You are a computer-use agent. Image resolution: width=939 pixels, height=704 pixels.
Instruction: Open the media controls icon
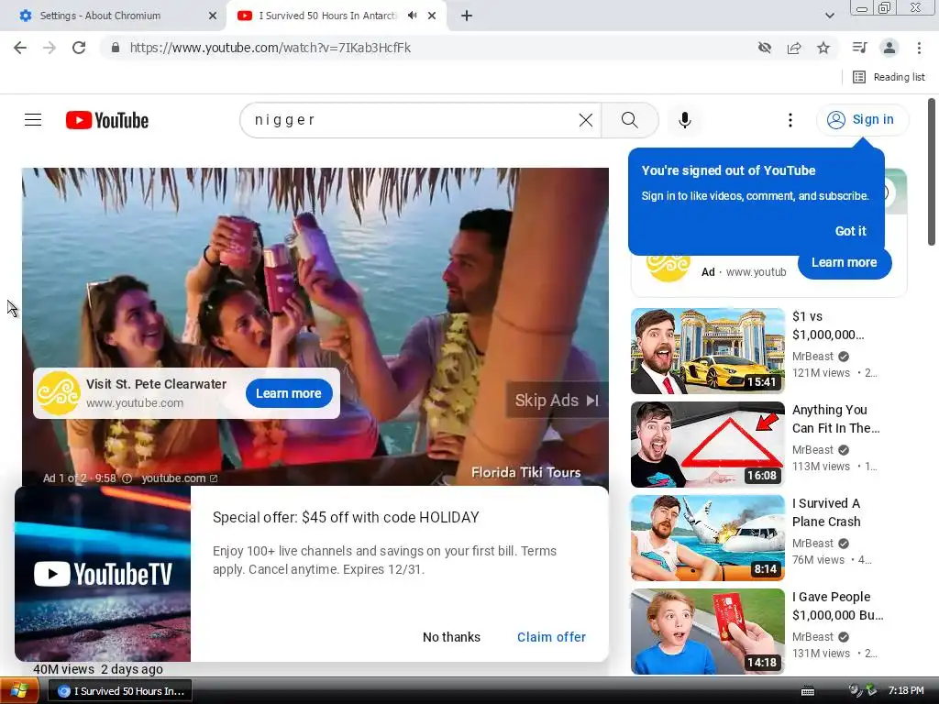[859, 48]
